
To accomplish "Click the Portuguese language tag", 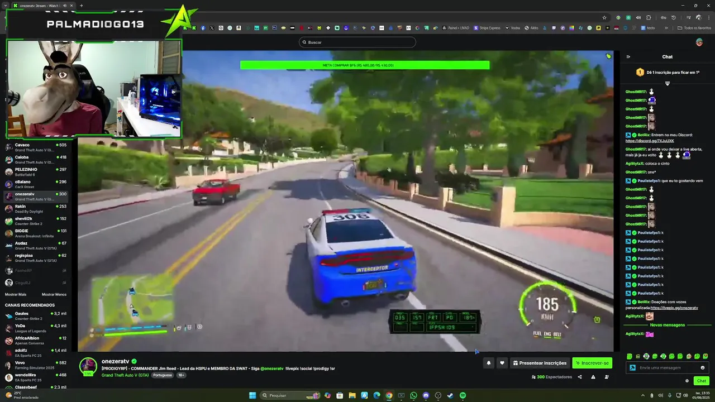I will [163, 375].
